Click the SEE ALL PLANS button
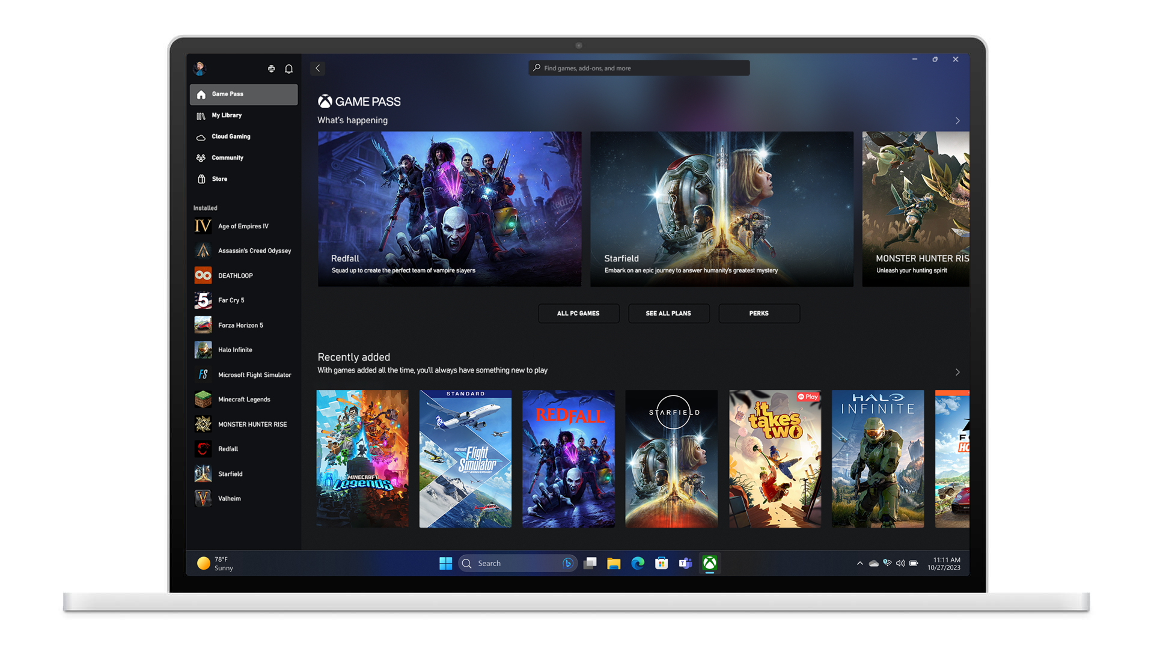The width and height of the screenshot is (1154, 649). click(x=668, y=313)
